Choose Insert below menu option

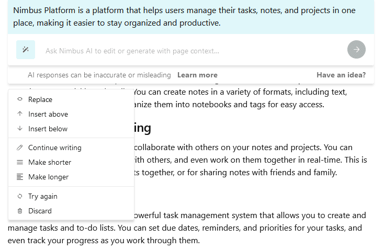coord(71,129)
